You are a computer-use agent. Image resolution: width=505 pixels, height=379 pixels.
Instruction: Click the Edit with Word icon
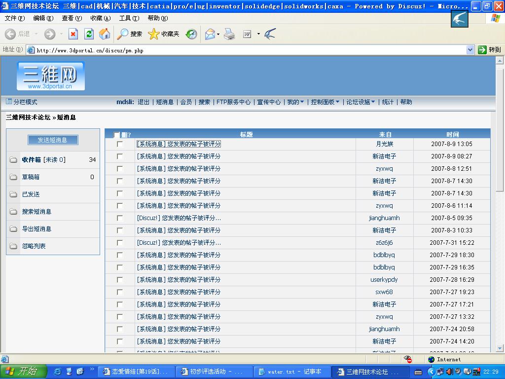pyautogui.click(x=247, y=34)
